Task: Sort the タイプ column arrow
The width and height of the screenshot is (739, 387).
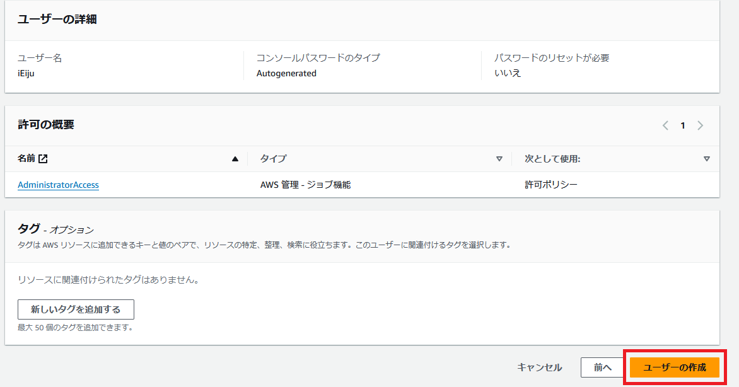Action: point(499,159)
